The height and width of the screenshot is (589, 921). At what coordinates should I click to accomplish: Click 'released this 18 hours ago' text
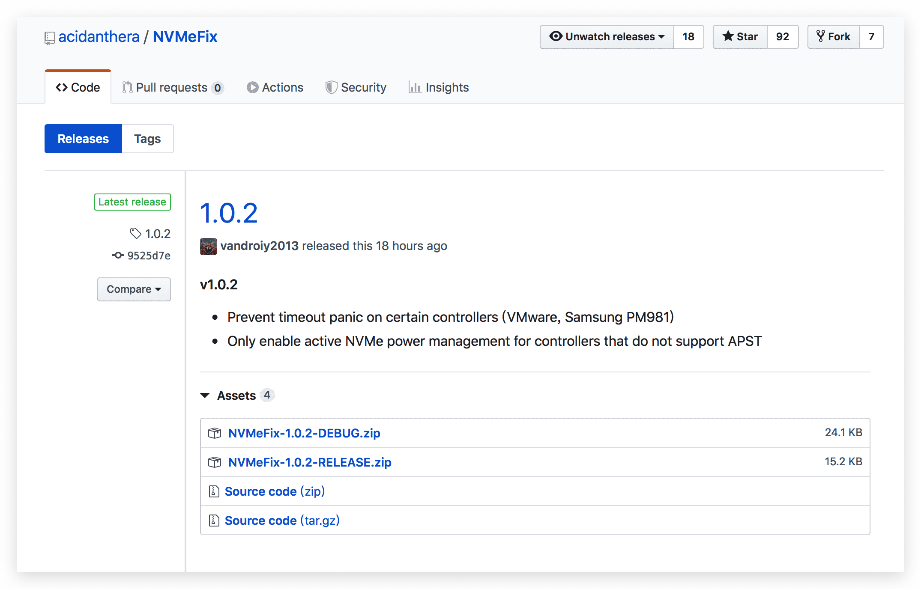[374, 246]
